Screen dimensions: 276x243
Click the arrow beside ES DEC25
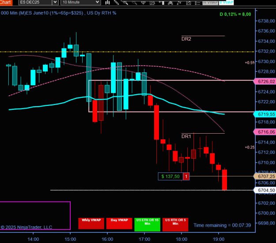click(x=55, y=2)
